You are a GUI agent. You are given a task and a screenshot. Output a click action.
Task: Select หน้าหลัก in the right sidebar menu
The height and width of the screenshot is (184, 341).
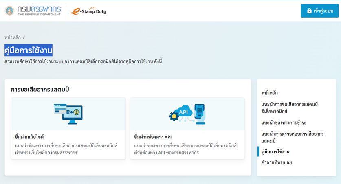pos(270,93)
